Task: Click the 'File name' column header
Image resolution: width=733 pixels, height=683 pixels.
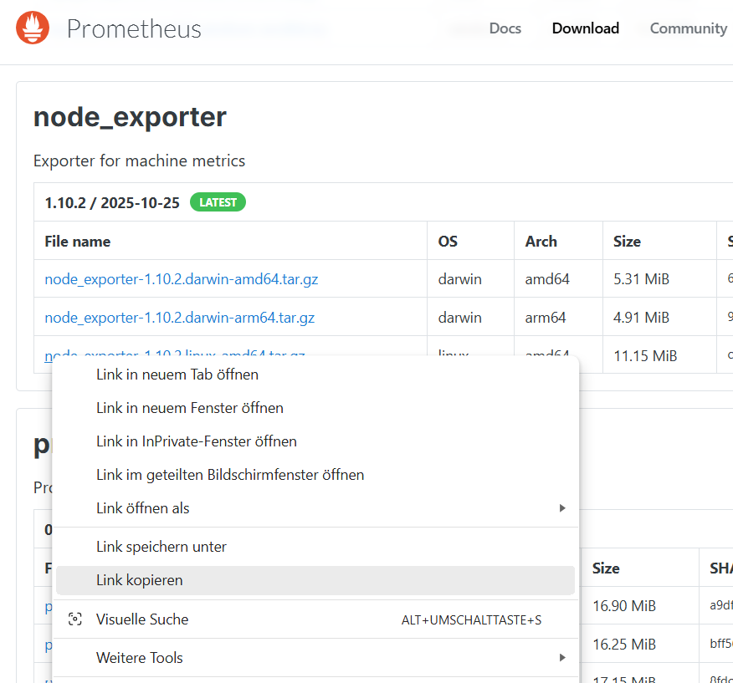Action: pos(78,241)
